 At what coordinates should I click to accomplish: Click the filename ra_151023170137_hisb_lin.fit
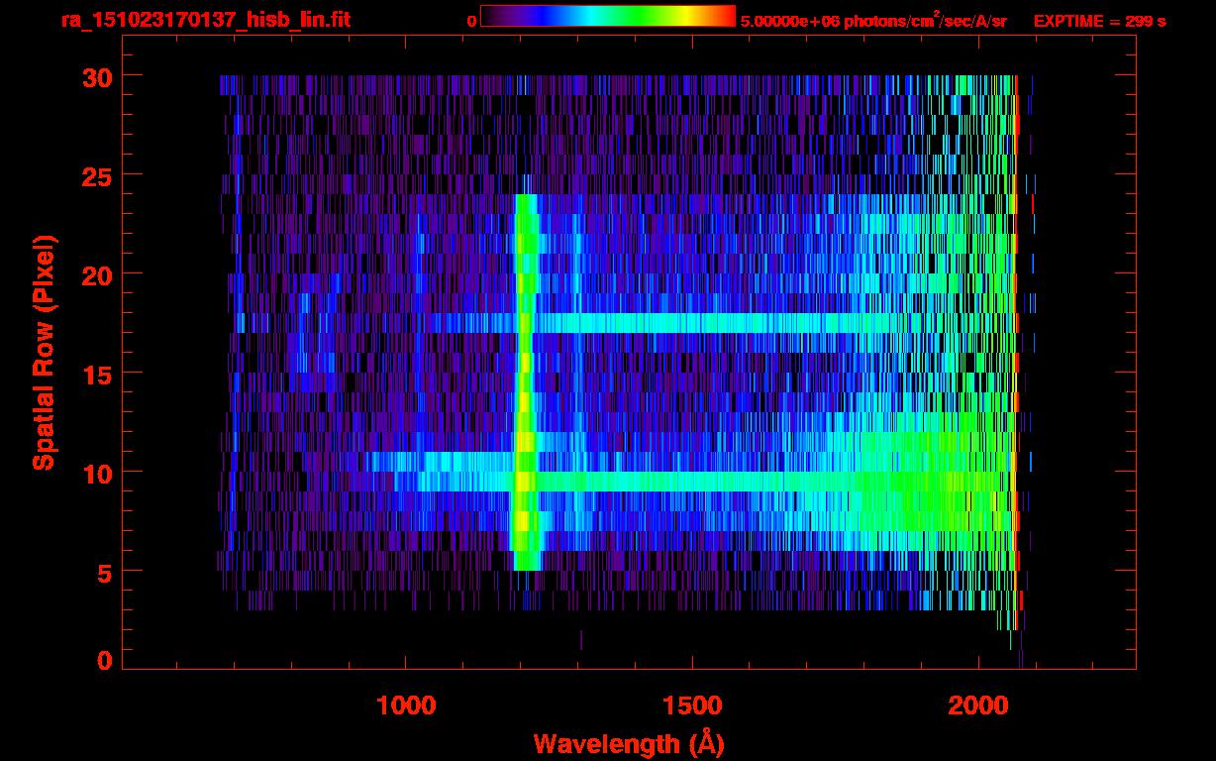click(x=205, y=20)
